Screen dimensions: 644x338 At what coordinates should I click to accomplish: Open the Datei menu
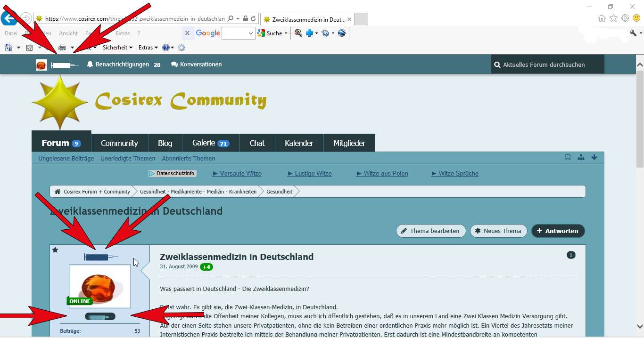point(11,33)
